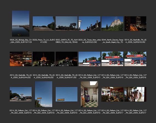This screenshot has width=156, height=123.
Task: Select the lit capitol thumbnail 0246
Action: [44, 59]
